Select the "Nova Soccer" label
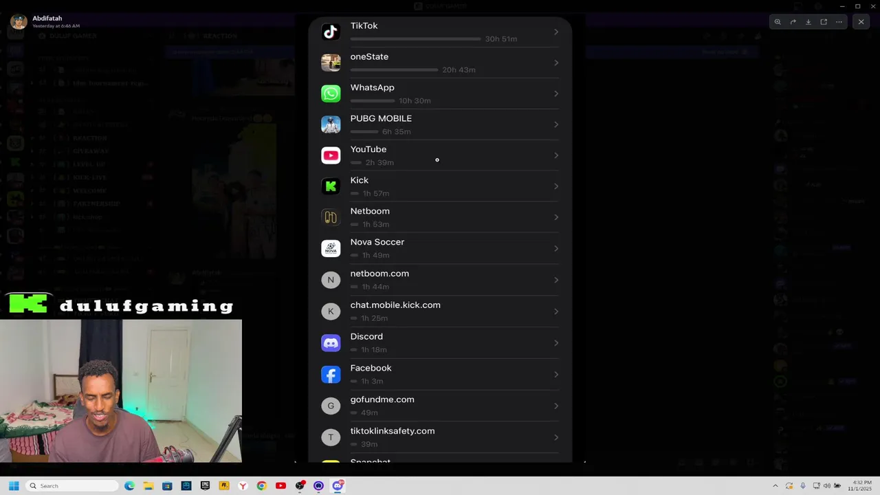This screenshot has width=880, height=495. [377, 242]
